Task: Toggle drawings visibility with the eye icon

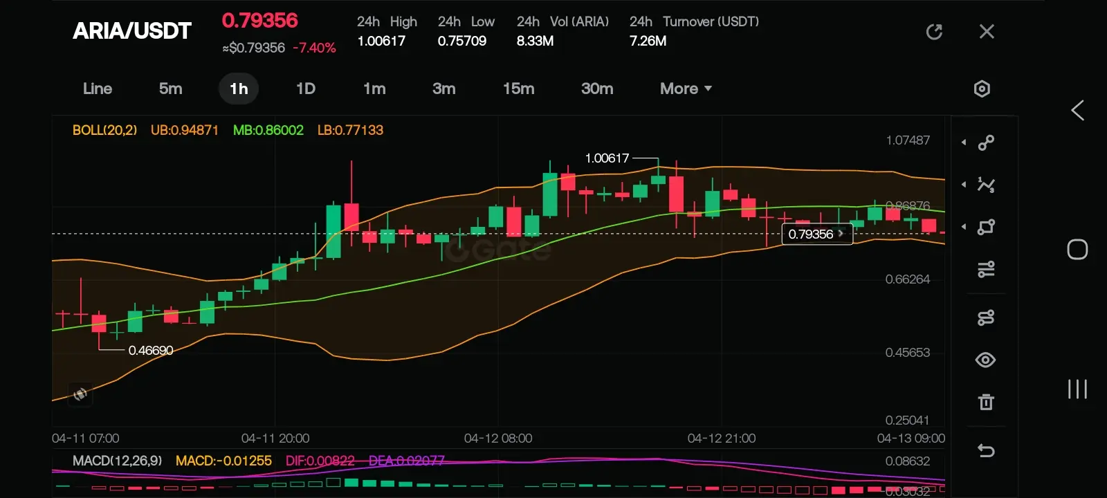Action: pyautogui.click(x=986, y=360)
